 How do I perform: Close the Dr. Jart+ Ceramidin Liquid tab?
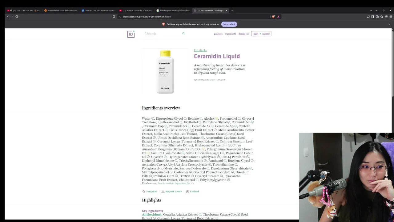[x=227, y=10]
